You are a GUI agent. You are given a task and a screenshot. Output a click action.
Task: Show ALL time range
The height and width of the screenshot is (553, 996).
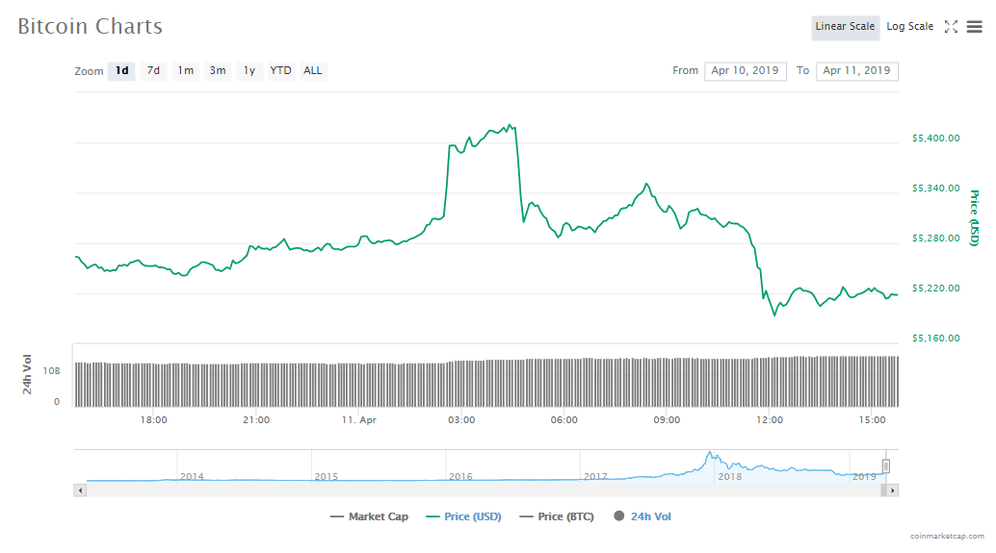(313, 71)
